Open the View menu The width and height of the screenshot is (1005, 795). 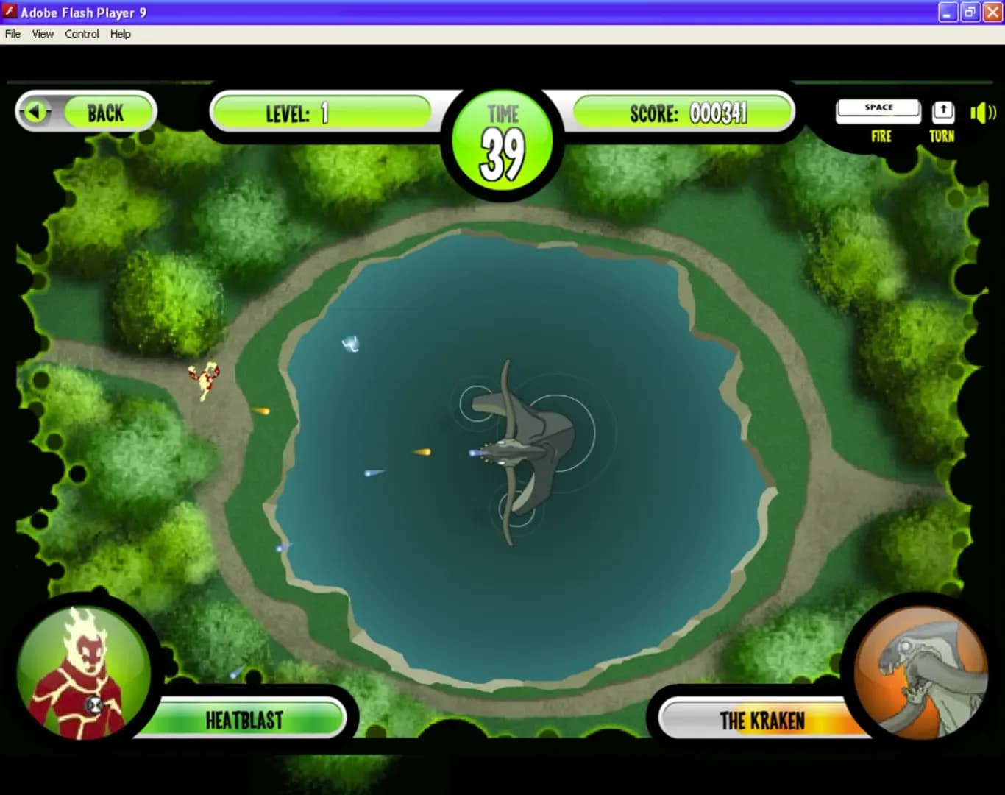(43, 34)
